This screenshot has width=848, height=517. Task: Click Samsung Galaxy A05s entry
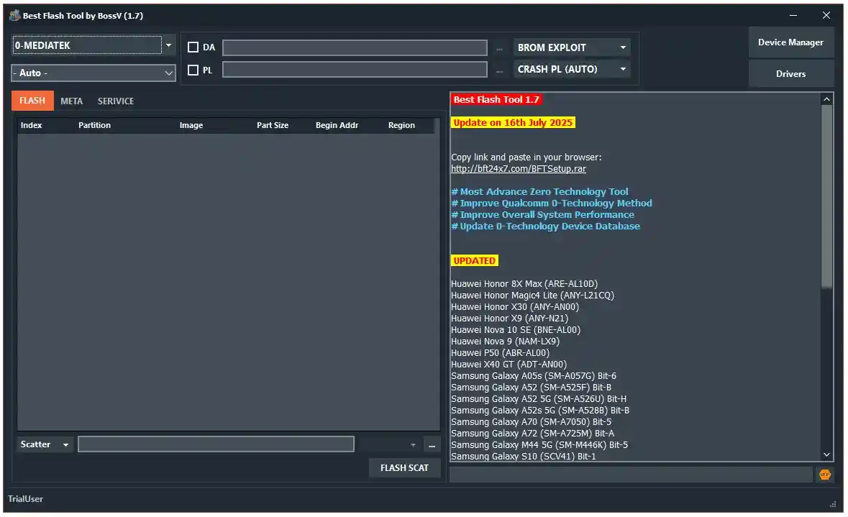point(534,376)
